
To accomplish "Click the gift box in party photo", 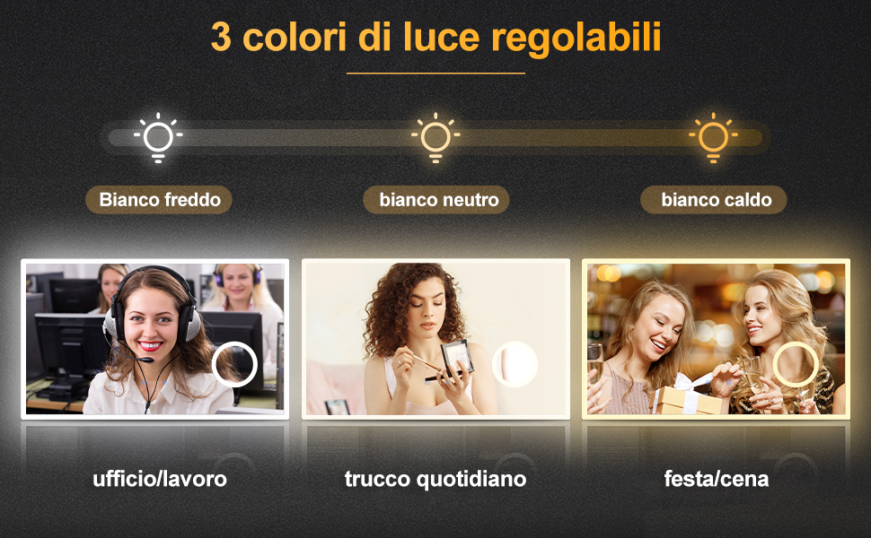I will coord(687,395).
